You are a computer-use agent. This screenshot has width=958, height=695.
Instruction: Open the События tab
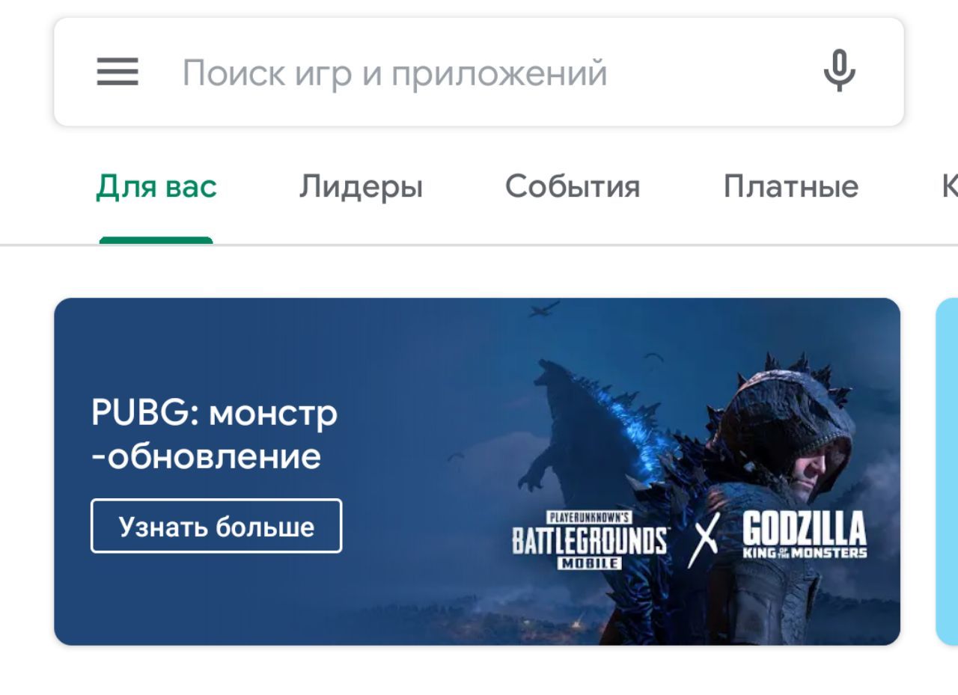click(x=573, y=186)
